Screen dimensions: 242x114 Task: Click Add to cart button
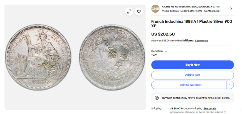(x=193, y=75)
